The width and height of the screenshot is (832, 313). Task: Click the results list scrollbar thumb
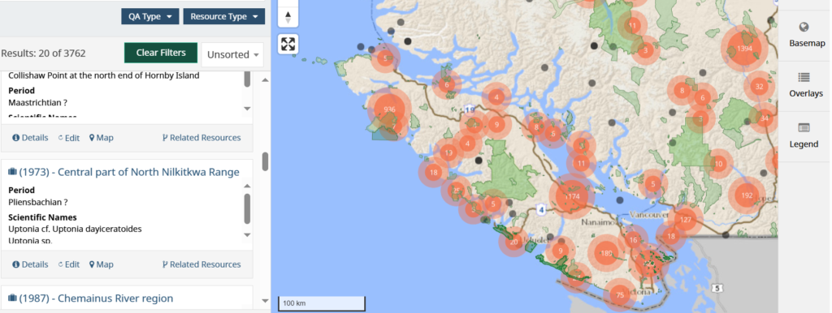pos(266,161)
